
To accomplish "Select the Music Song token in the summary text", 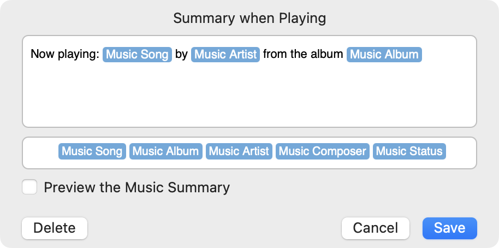I will [138, 55].
